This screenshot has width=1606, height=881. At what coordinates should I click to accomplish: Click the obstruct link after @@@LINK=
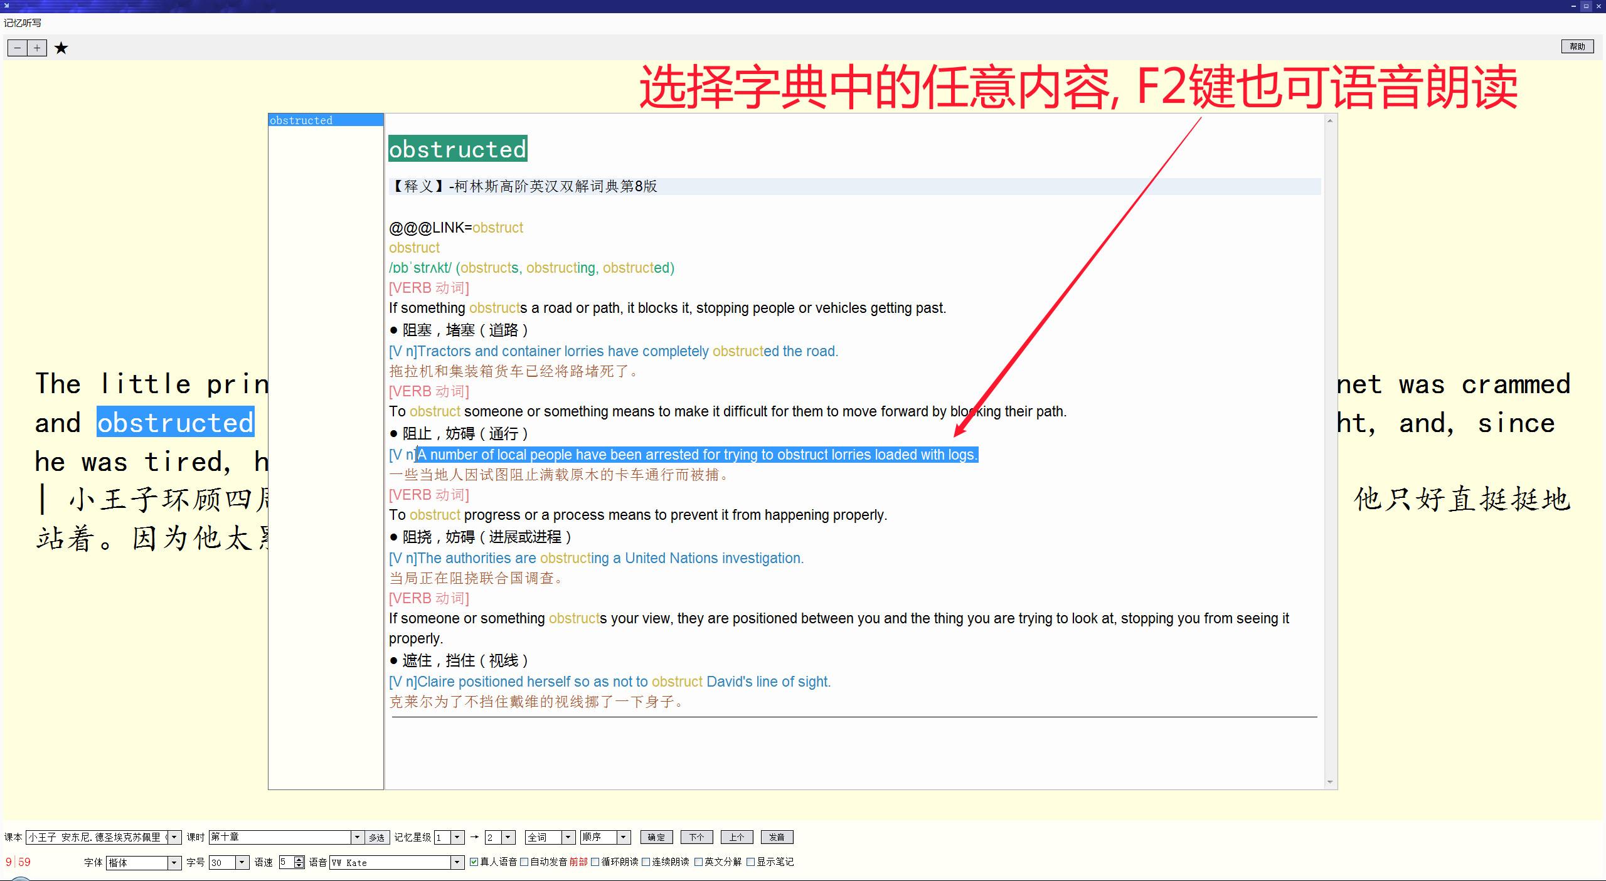coord(497,228)
